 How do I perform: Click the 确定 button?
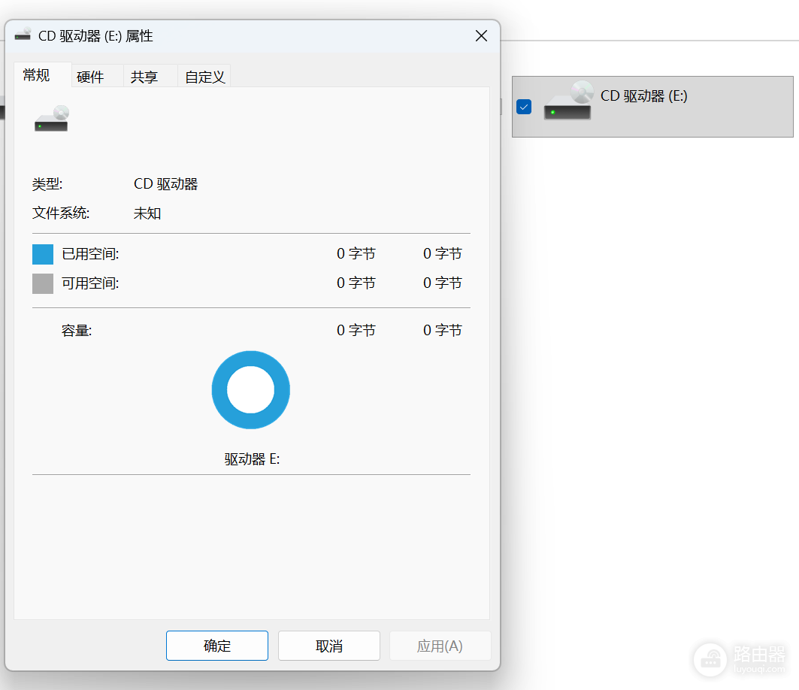coord(217,646)
